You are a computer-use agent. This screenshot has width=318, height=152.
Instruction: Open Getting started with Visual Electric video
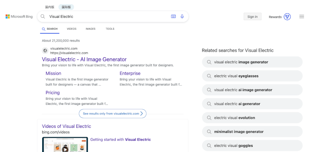click(120, 139)
